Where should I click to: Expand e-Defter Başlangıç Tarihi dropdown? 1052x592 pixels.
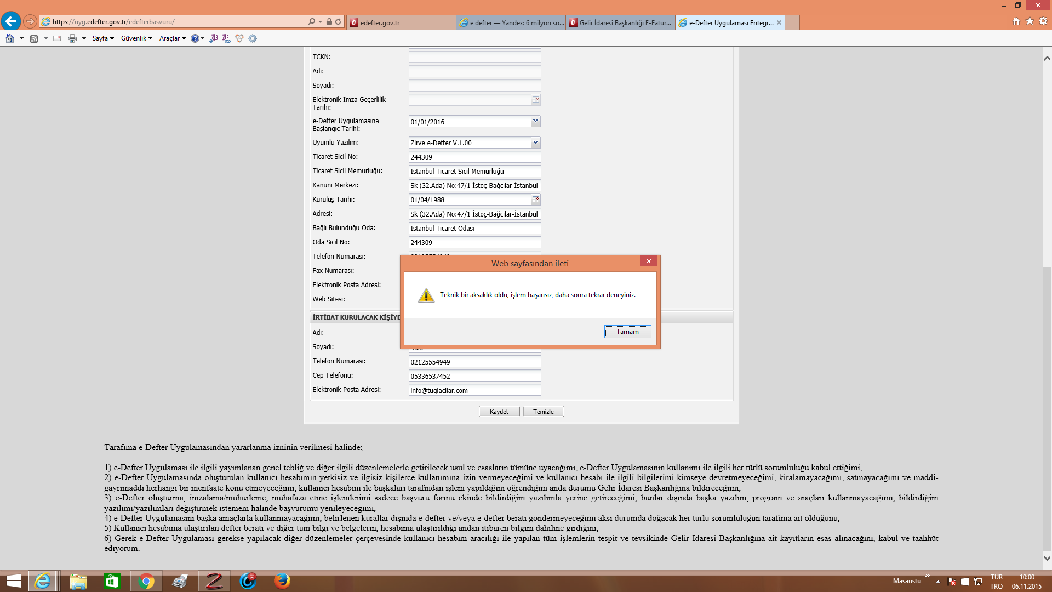[x=535, y=121]
